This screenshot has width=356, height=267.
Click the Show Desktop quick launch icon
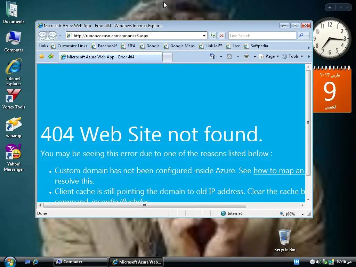click(x=27, y=262)
